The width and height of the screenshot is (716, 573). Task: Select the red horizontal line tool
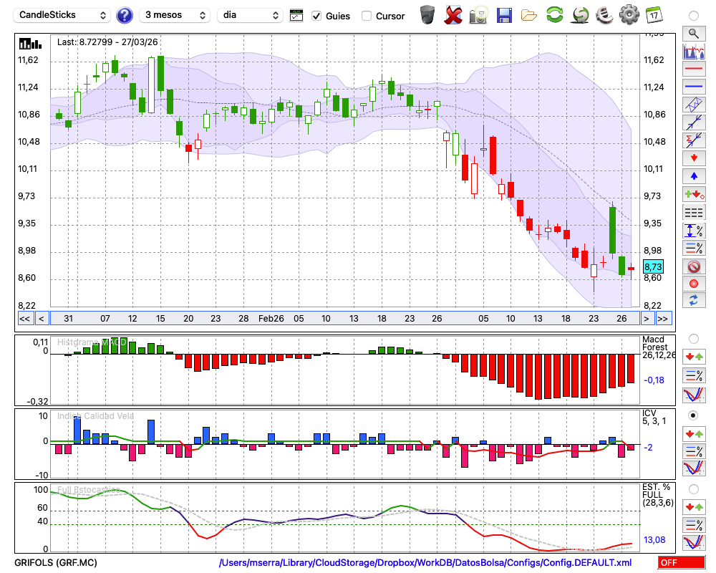click(693, 69)
